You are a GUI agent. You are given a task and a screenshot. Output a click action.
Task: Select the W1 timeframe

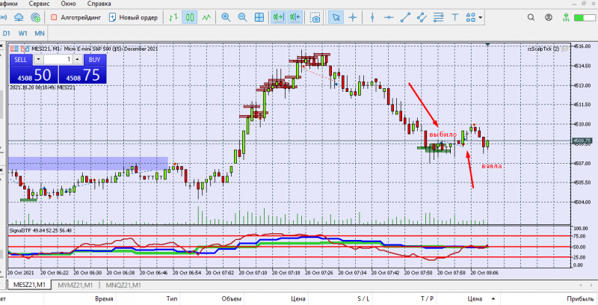click(23, 33)
